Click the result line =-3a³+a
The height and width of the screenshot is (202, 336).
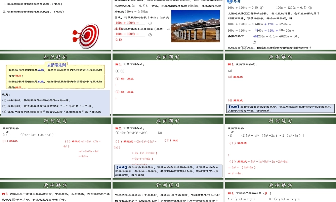point(83,156)
